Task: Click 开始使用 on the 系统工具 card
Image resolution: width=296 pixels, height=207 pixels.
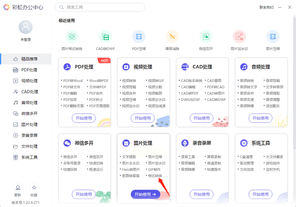Action: 260,194
